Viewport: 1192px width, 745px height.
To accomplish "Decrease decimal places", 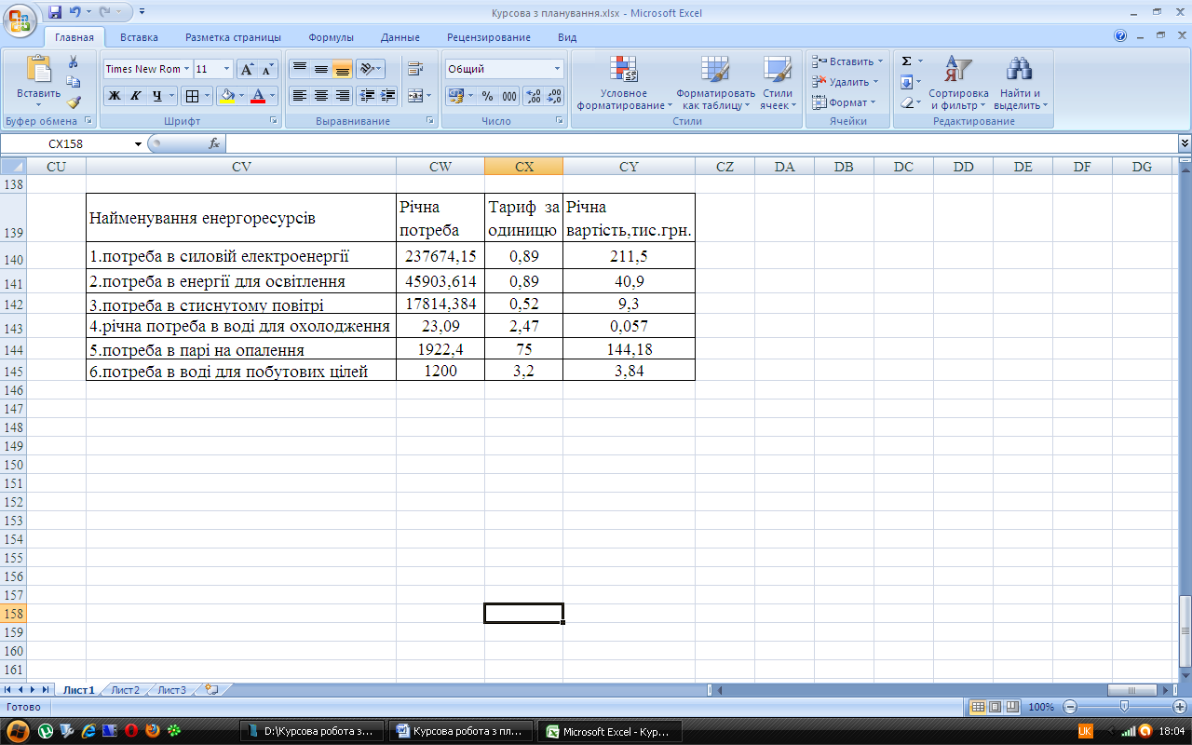I will 555,96.
